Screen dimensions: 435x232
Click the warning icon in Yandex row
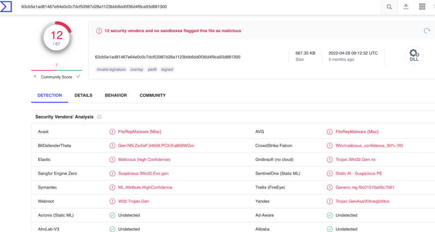[x=329, y=201]
